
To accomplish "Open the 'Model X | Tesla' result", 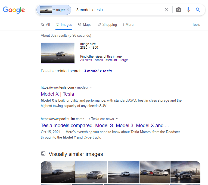I will [x=57, y=94].
